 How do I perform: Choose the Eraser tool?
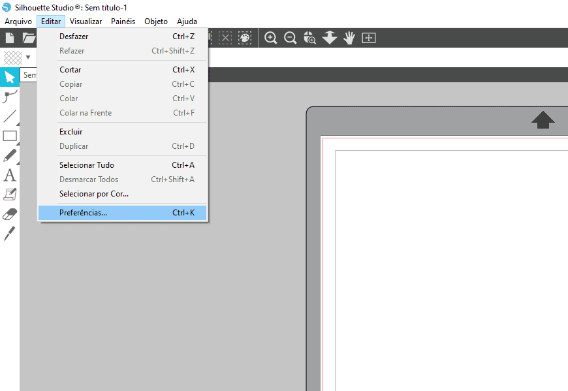click(10, 213)
